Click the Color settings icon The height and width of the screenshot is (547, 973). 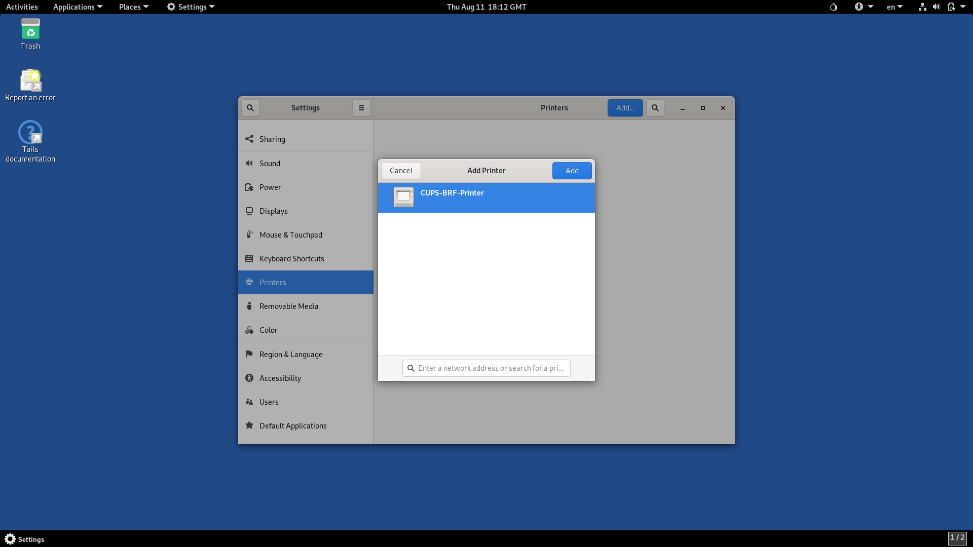249,330
